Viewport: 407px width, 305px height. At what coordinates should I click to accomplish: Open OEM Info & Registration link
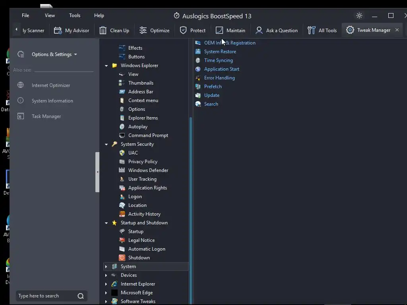click(230, 43)
